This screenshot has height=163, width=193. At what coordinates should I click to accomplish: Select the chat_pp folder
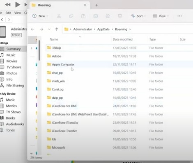(x=119, y=73)
